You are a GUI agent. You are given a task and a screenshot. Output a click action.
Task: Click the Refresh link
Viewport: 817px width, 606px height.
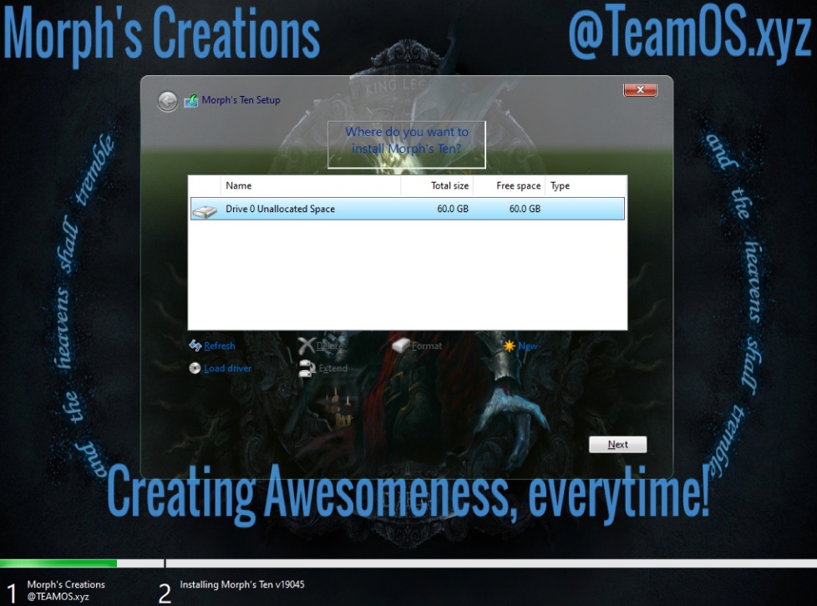[x=220, y=346]
